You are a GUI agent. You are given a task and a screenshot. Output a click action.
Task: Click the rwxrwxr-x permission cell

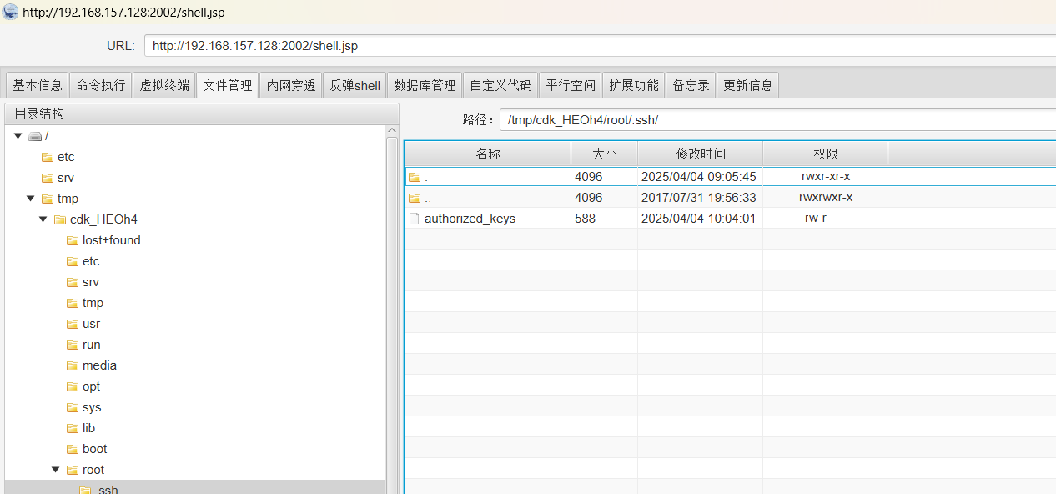pyautogui.click(x=825, y=198)
